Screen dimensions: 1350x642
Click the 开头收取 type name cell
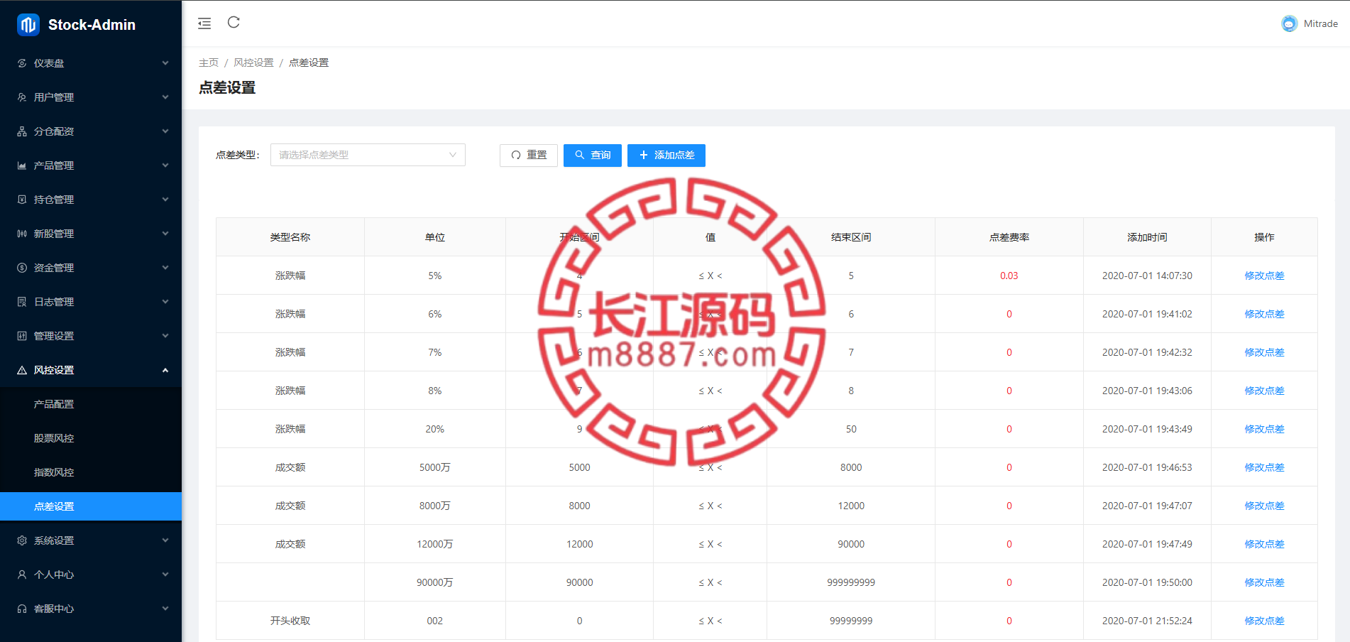[290, 621]
